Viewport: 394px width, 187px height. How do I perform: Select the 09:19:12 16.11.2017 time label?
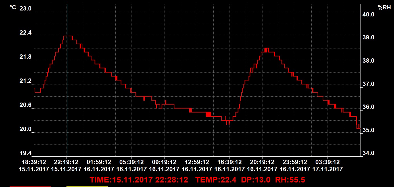tap(164, 166)
